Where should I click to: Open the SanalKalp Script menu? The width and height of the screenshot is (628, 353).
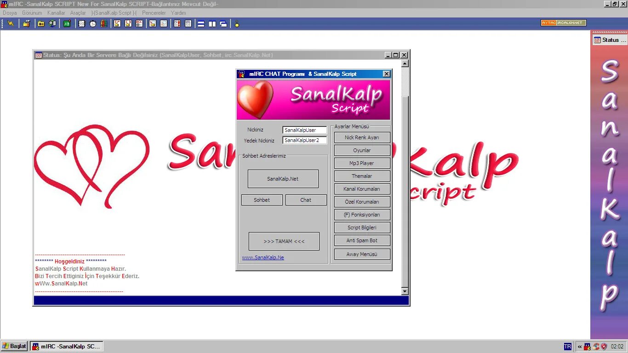(114, 13)
